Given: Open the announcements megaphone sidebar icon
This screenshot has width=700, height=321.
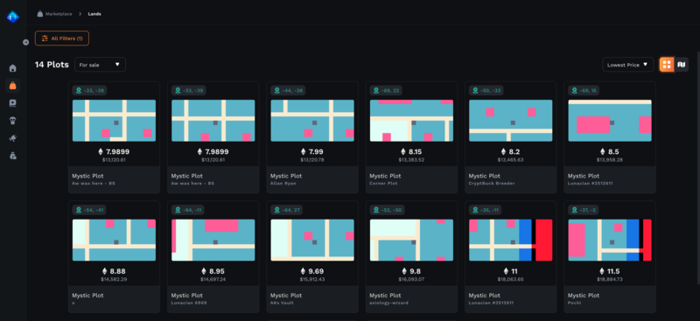Looking at the screenshot, I should pos(12,138).
